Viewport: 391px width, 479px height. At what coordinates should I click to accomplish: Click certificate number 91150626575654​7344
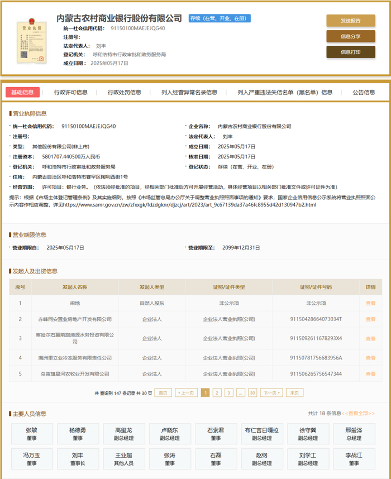click(316, 374)
